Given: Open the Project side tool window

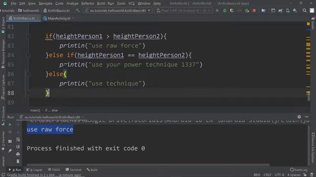Looking at the screenshot, I should (x=3, y=25).
